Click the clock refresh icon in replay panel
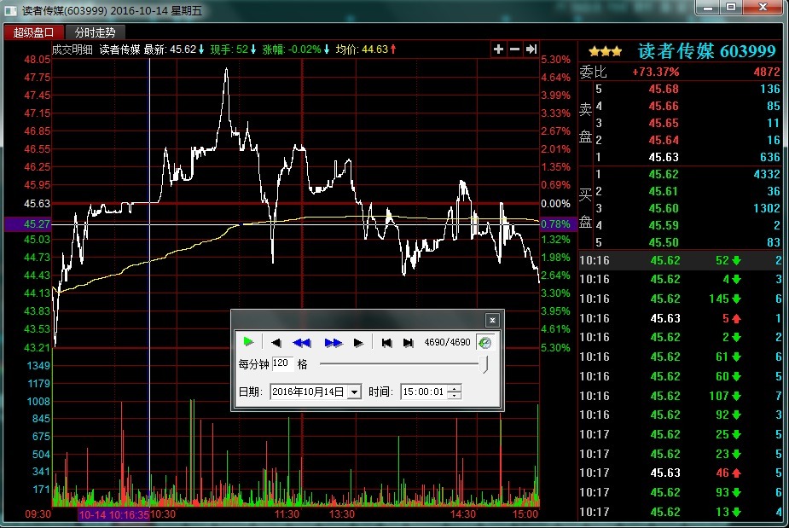This screenshot has height=528, width=789. 484,343
